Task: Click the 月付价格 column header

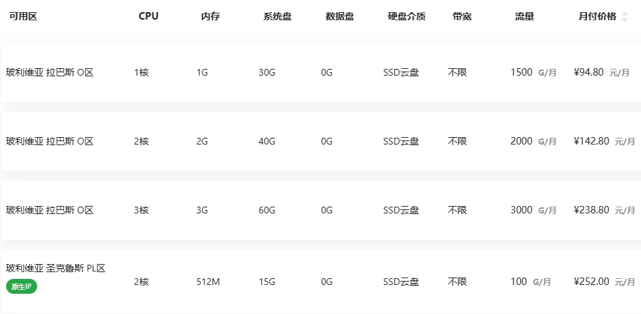Action: (597, 16)
